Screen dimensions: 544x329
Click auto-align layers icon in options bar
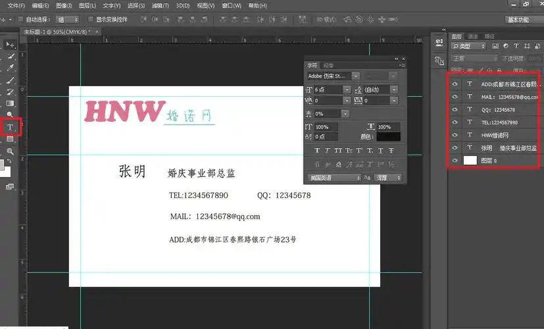(302, 20)
